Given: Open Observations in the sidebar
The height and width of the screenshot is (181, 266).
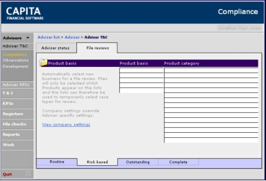Looking at the screenshot, I should coord(16,60).
